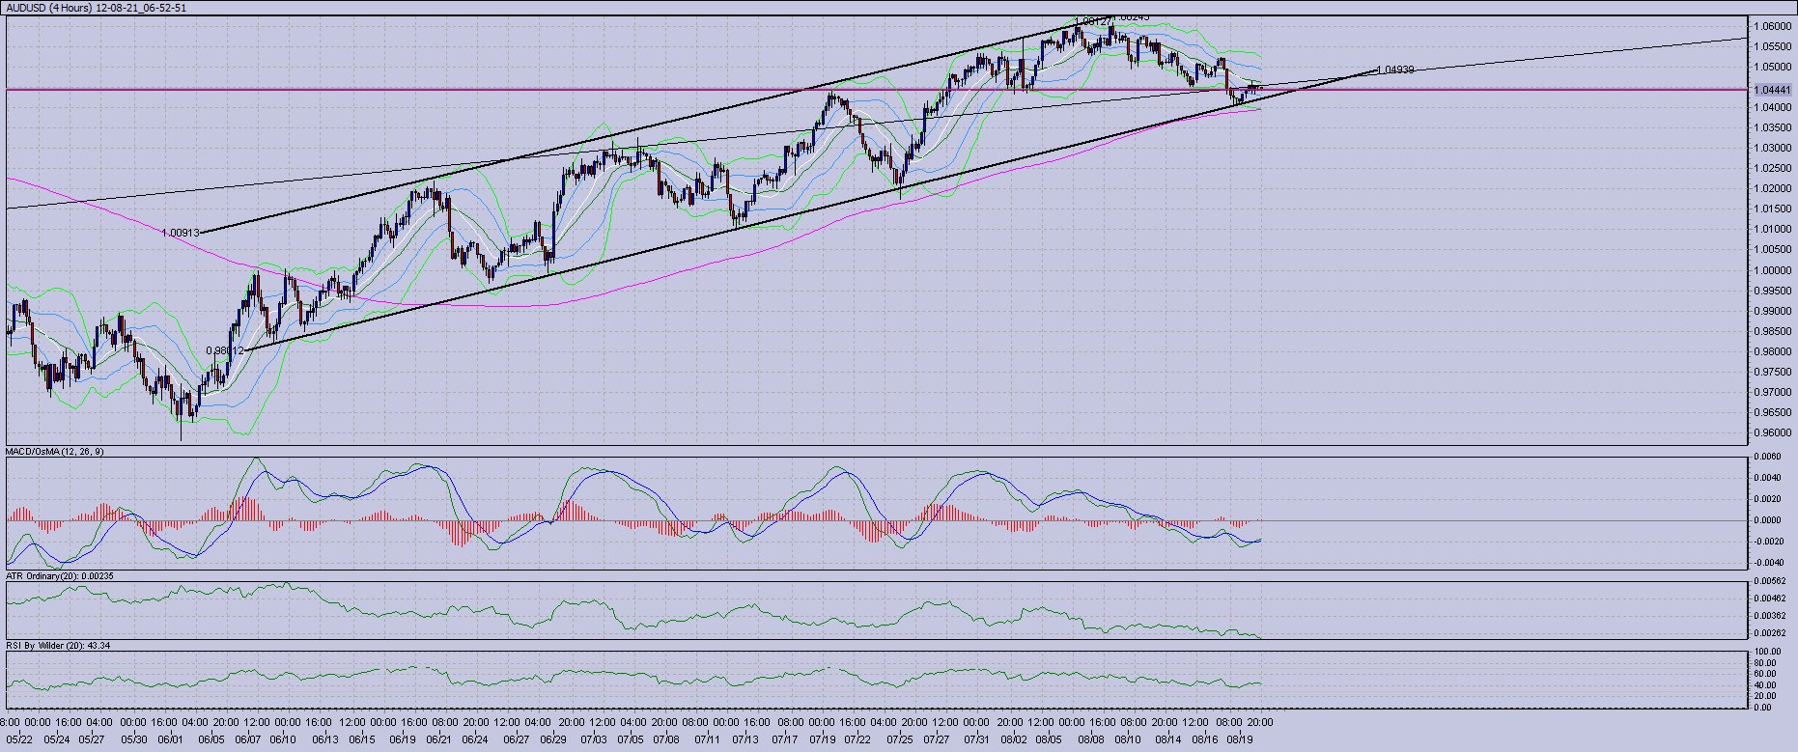Click price axis value 0.96500
This screenshot has width=1798, height=752.
click(1774, 412)
